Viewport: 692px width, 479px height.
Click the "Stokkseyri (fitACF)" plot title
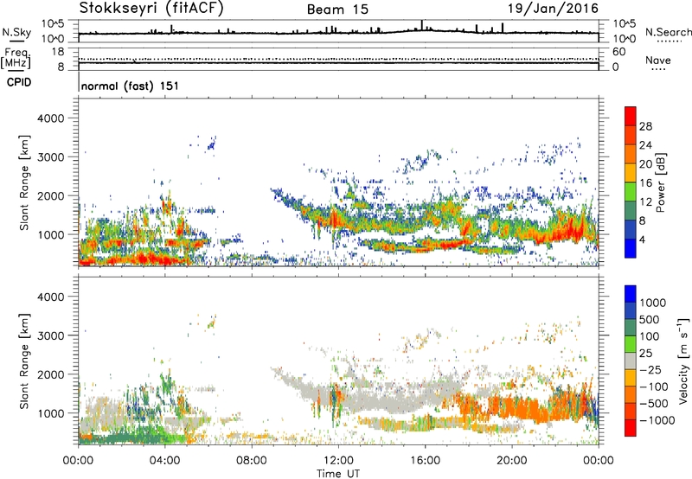(x=151, y=9)
